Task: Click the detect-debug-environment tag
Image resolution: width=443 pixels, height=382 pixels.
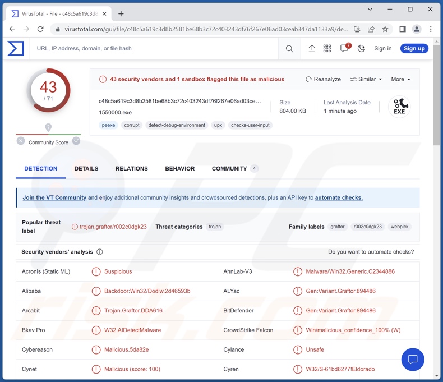Action: [177, 125]
